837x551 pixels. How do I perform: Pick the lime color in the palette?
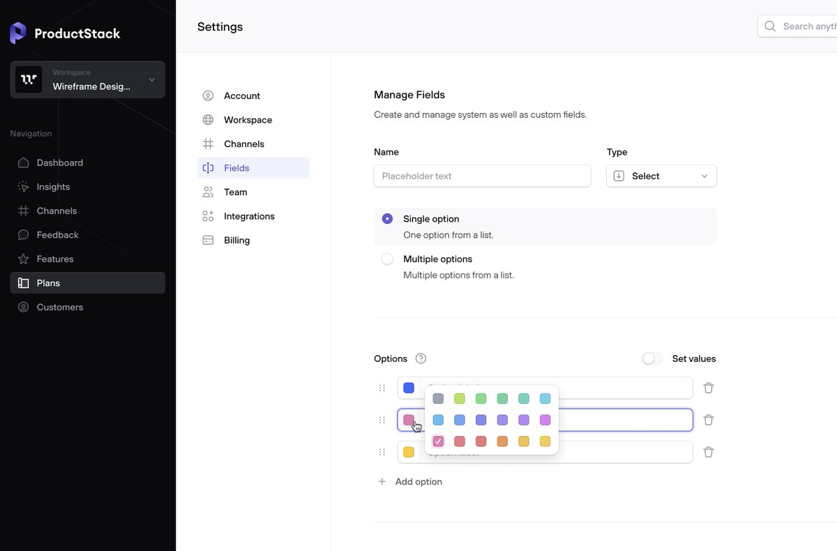click(x=460, y=398)
